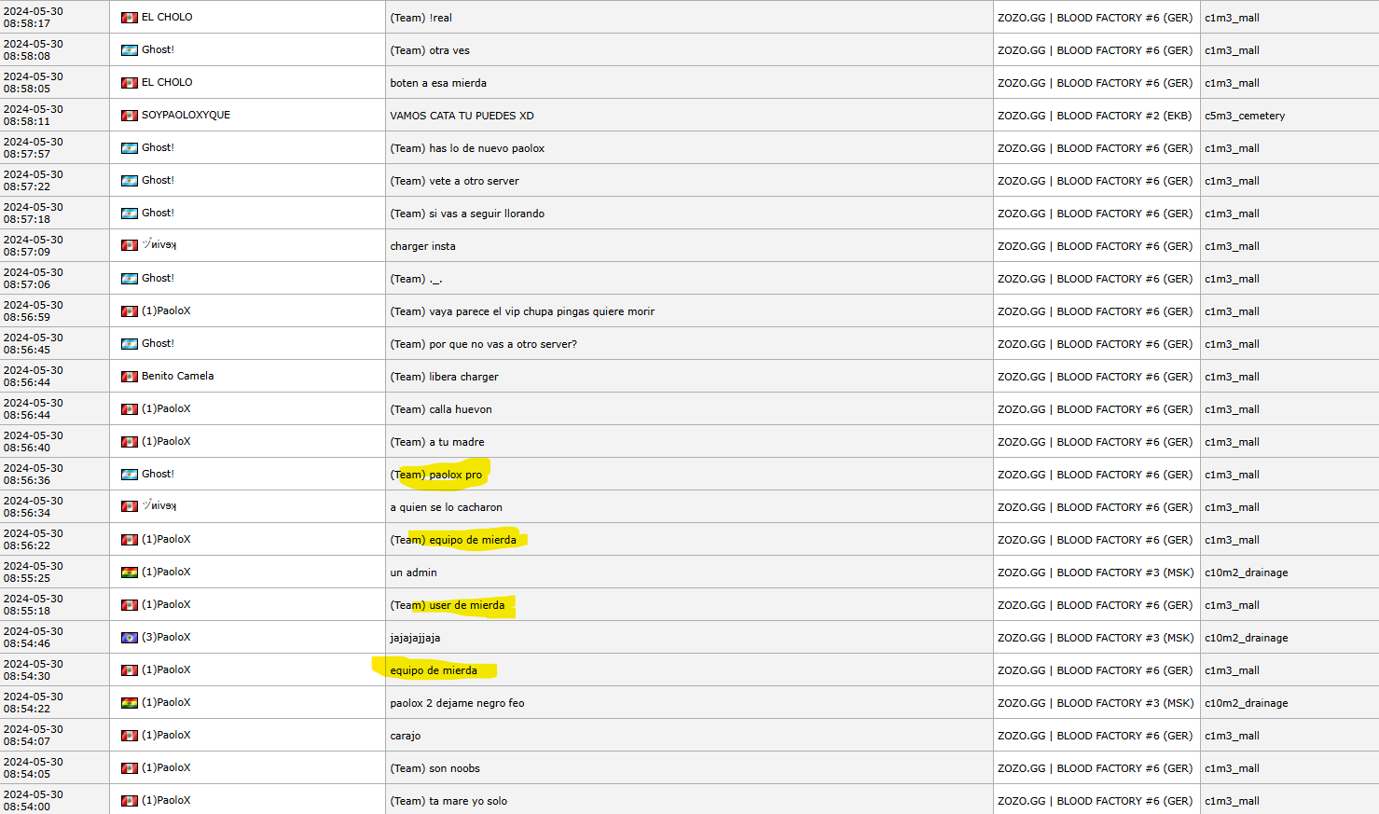Select the 'VAMOS CATA TU PUEDES XD' message
Image resolution: width=1379 pixels, height=814 pixels.
coord(462,116)
